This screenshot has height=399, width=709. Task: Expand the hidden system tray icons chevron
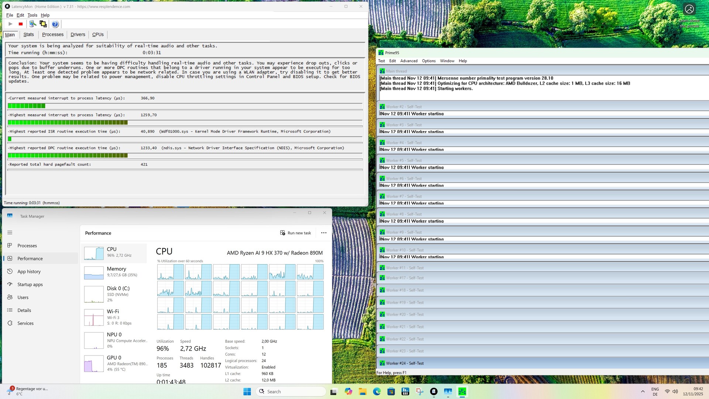[643, 392]
